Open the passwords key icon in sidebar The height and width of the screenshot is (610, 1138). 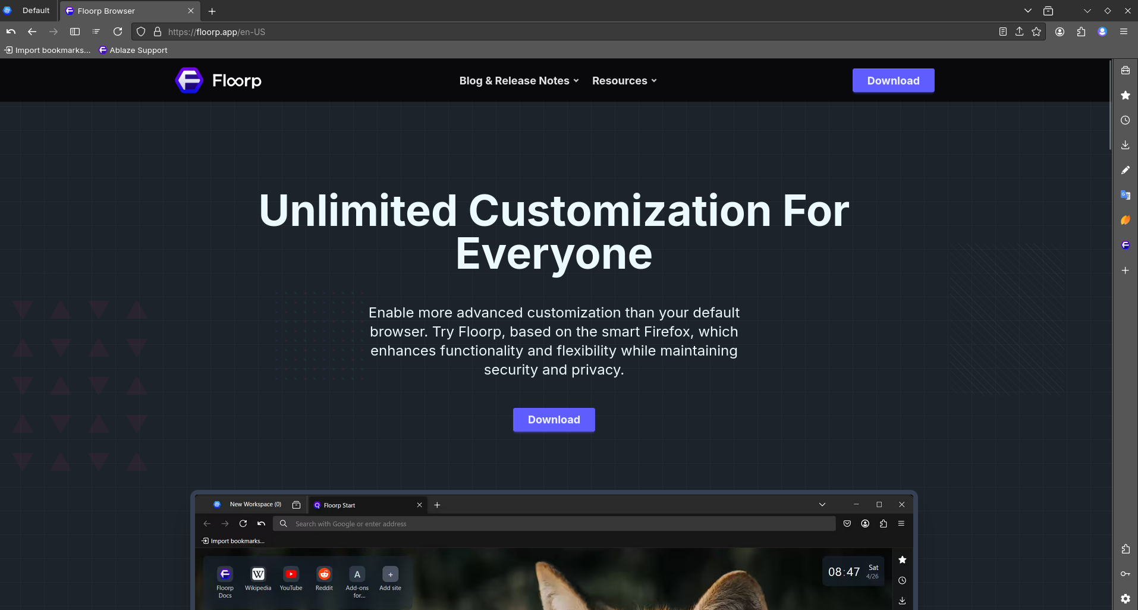click(1126, 574)
